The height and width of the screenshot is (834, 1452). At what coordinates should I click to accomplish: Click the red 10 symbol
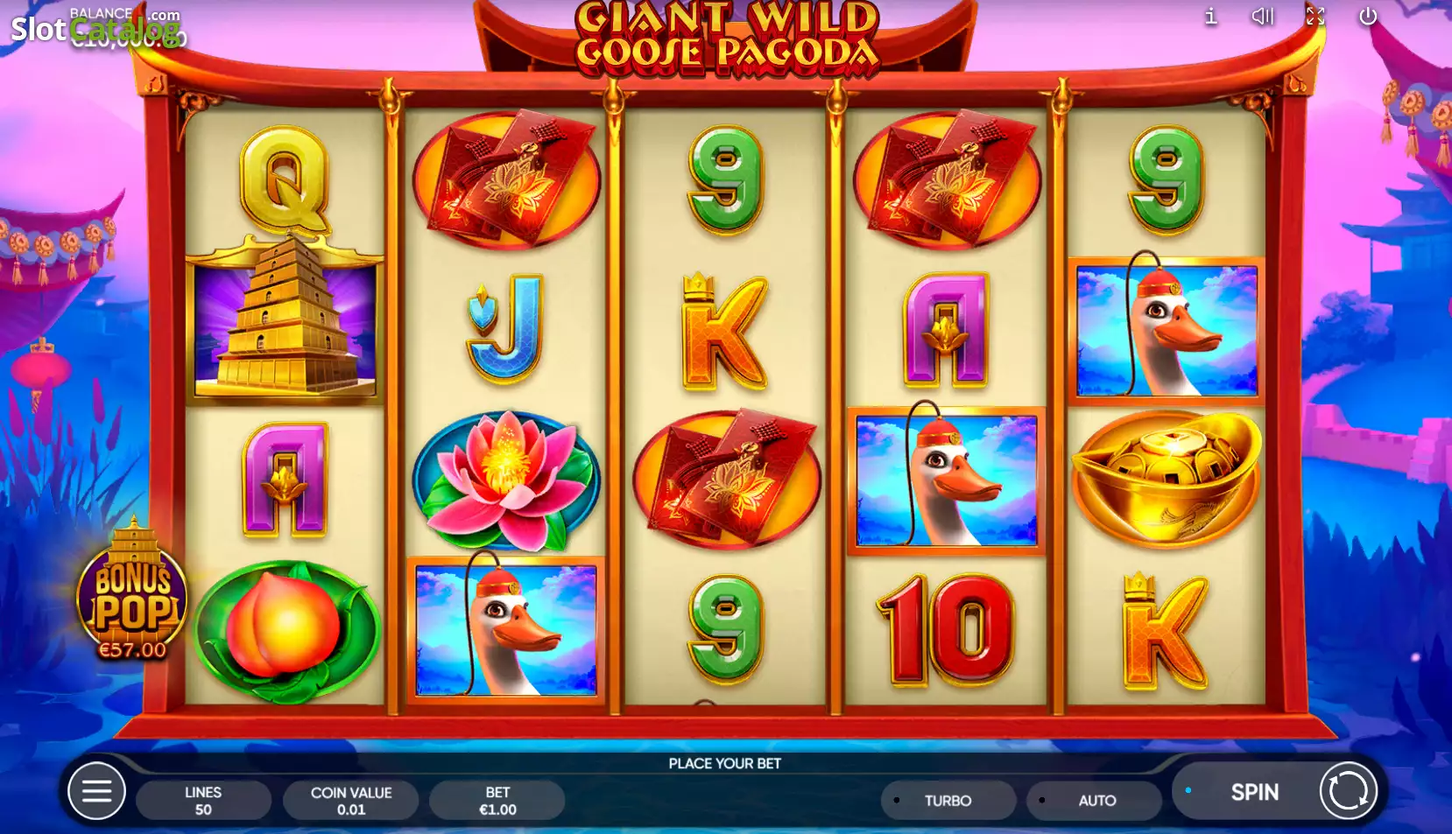point(946,629)
